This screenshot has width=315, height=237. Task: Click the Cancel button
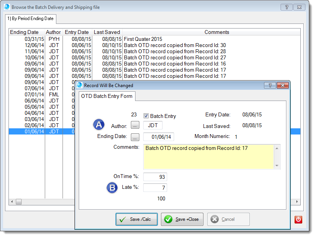[228, 219]
